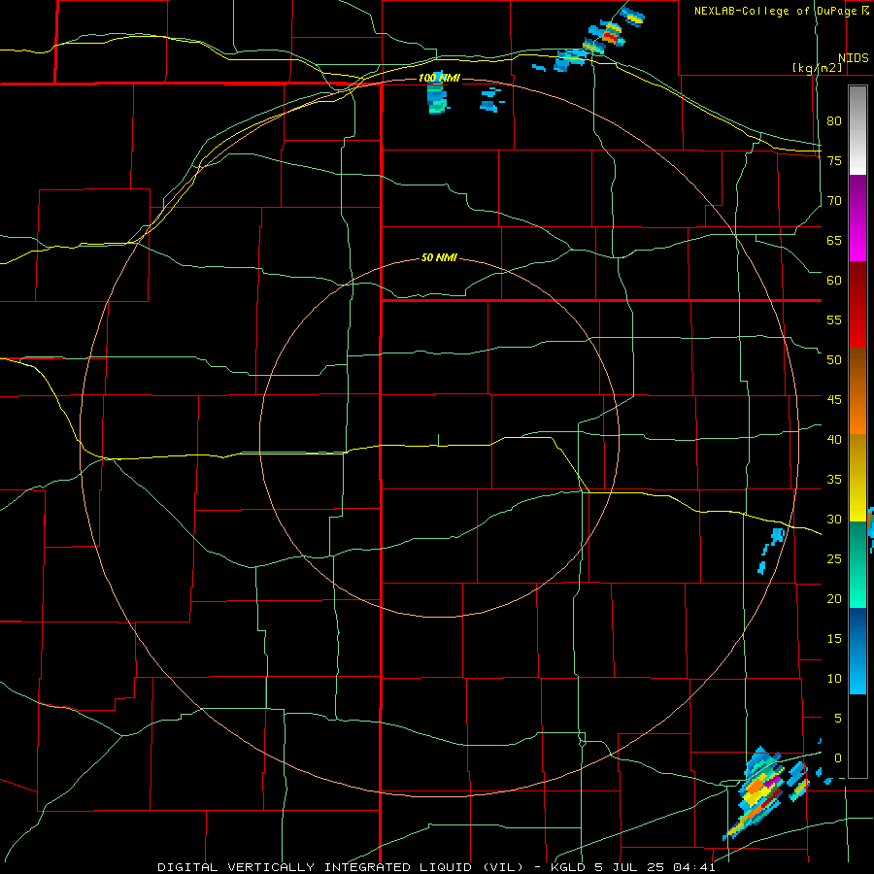The image size is (874, 874).
Task: Pick the magenta-purple segment of the color scale
Action: pyautogui.click(x=857, y=218)
